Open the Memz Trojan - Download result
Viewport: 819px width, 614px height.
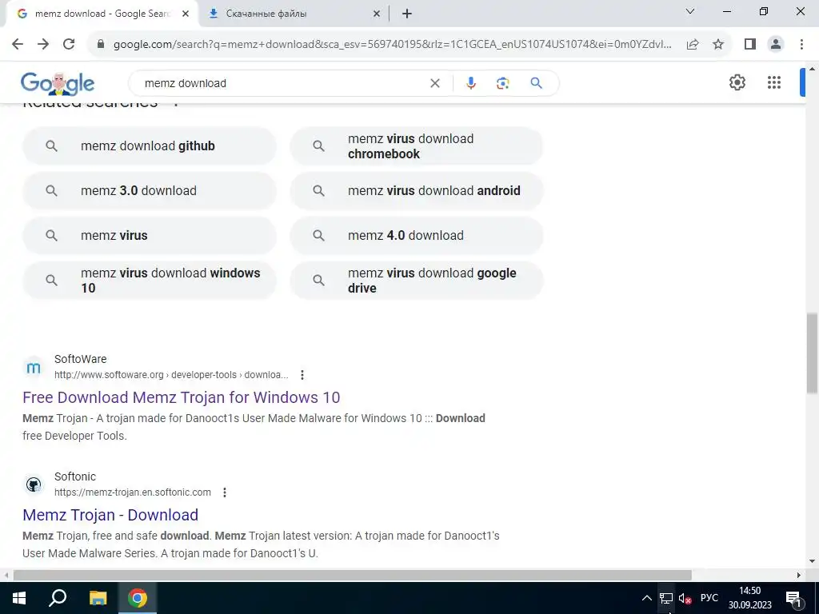(x=110, y=515)
